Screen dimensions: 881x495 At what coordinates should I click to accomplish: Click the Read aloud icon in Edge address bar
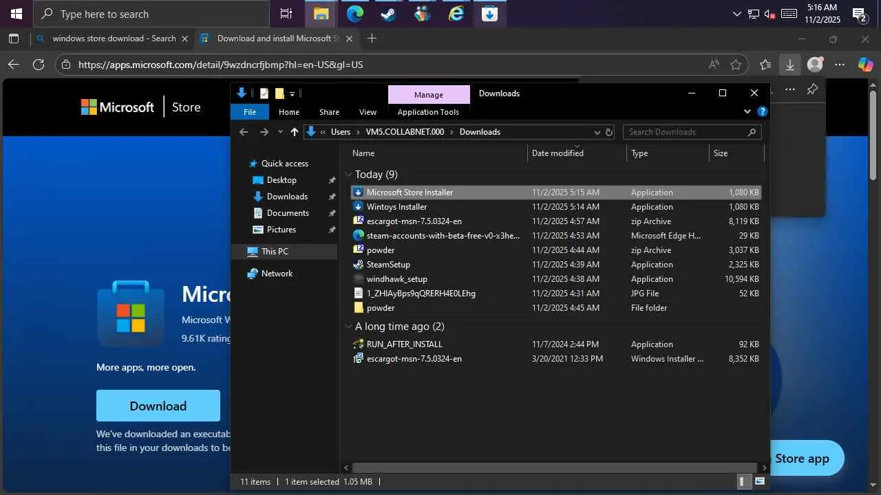coord(714,65)
